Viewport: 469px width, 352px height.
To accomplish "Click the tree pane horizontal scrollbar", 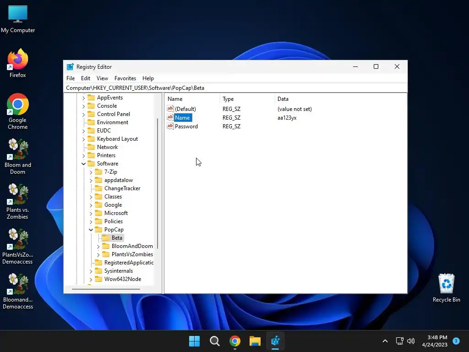I will point(106,289).
